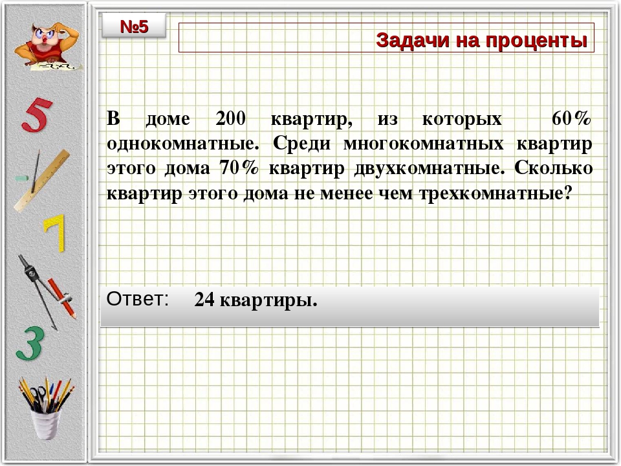Click the title "Задачи на проценты"

pyautogui.click(x=481, y=40)
